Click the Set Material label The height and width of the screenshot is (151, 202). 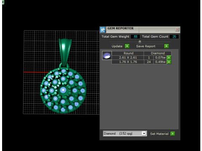tap(159, 134)
